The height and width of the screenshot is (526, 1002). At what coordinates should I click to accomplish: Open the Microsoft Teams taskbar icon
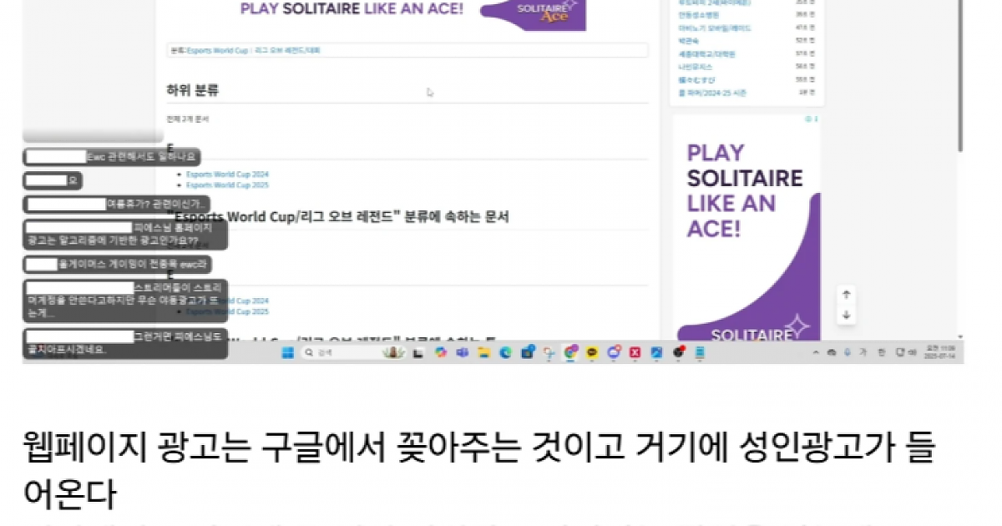pos(462,353)
